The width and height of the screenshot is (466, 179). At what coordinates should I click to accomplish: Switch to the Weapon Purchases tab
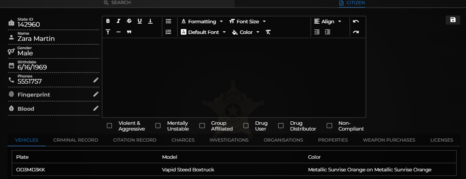coord(389,140)
